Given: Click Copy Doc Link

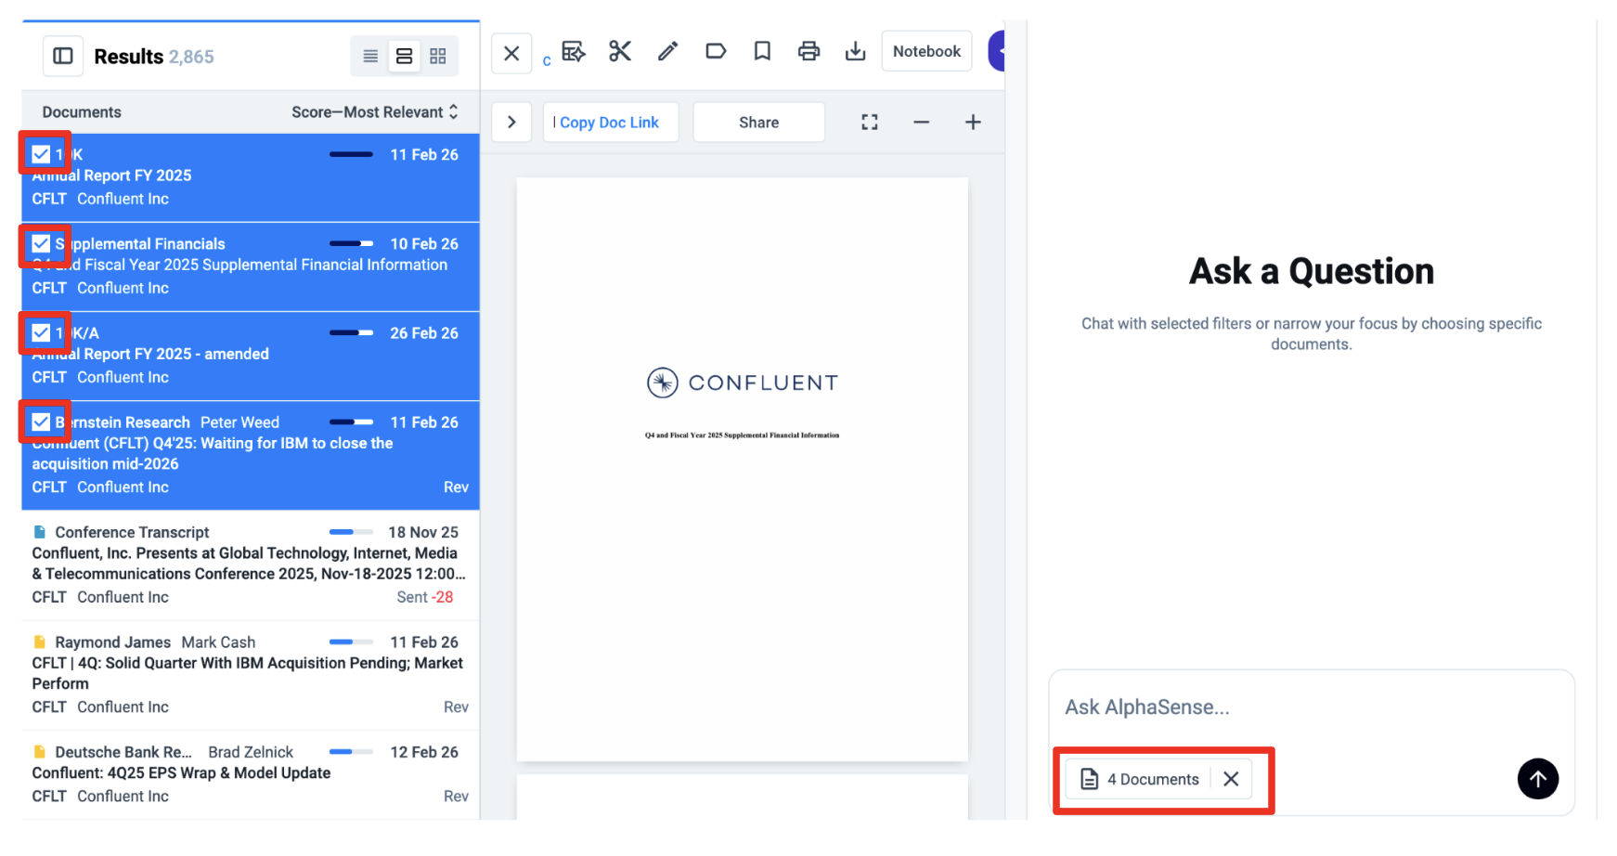Looking at the screenshot, I should (609, 123).
